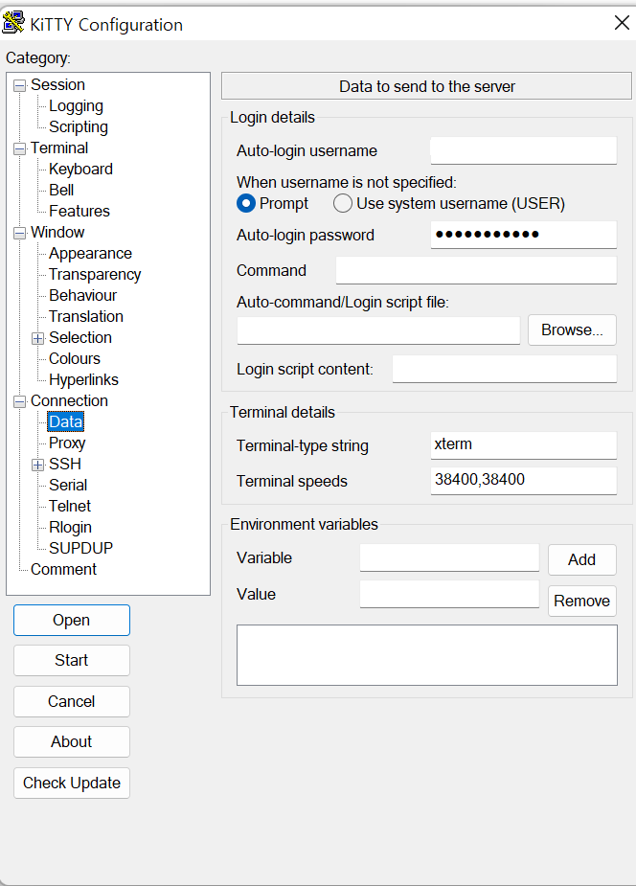Click the Start button
The height and width of the screenshot is (886, 636).
[72, 661]
